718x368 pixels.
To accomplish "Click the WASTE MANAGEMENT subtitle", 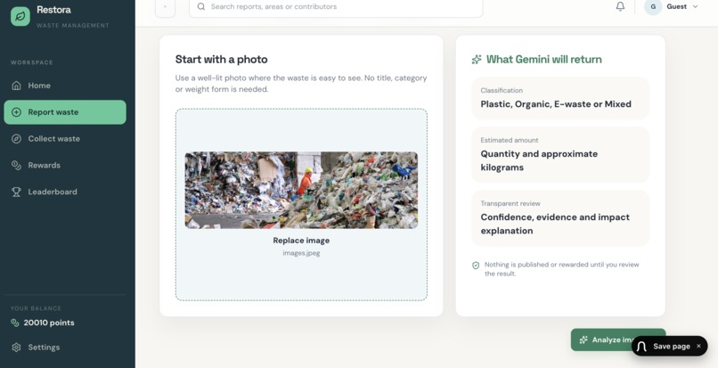I will pyautogui.click(x=73, y=26).
